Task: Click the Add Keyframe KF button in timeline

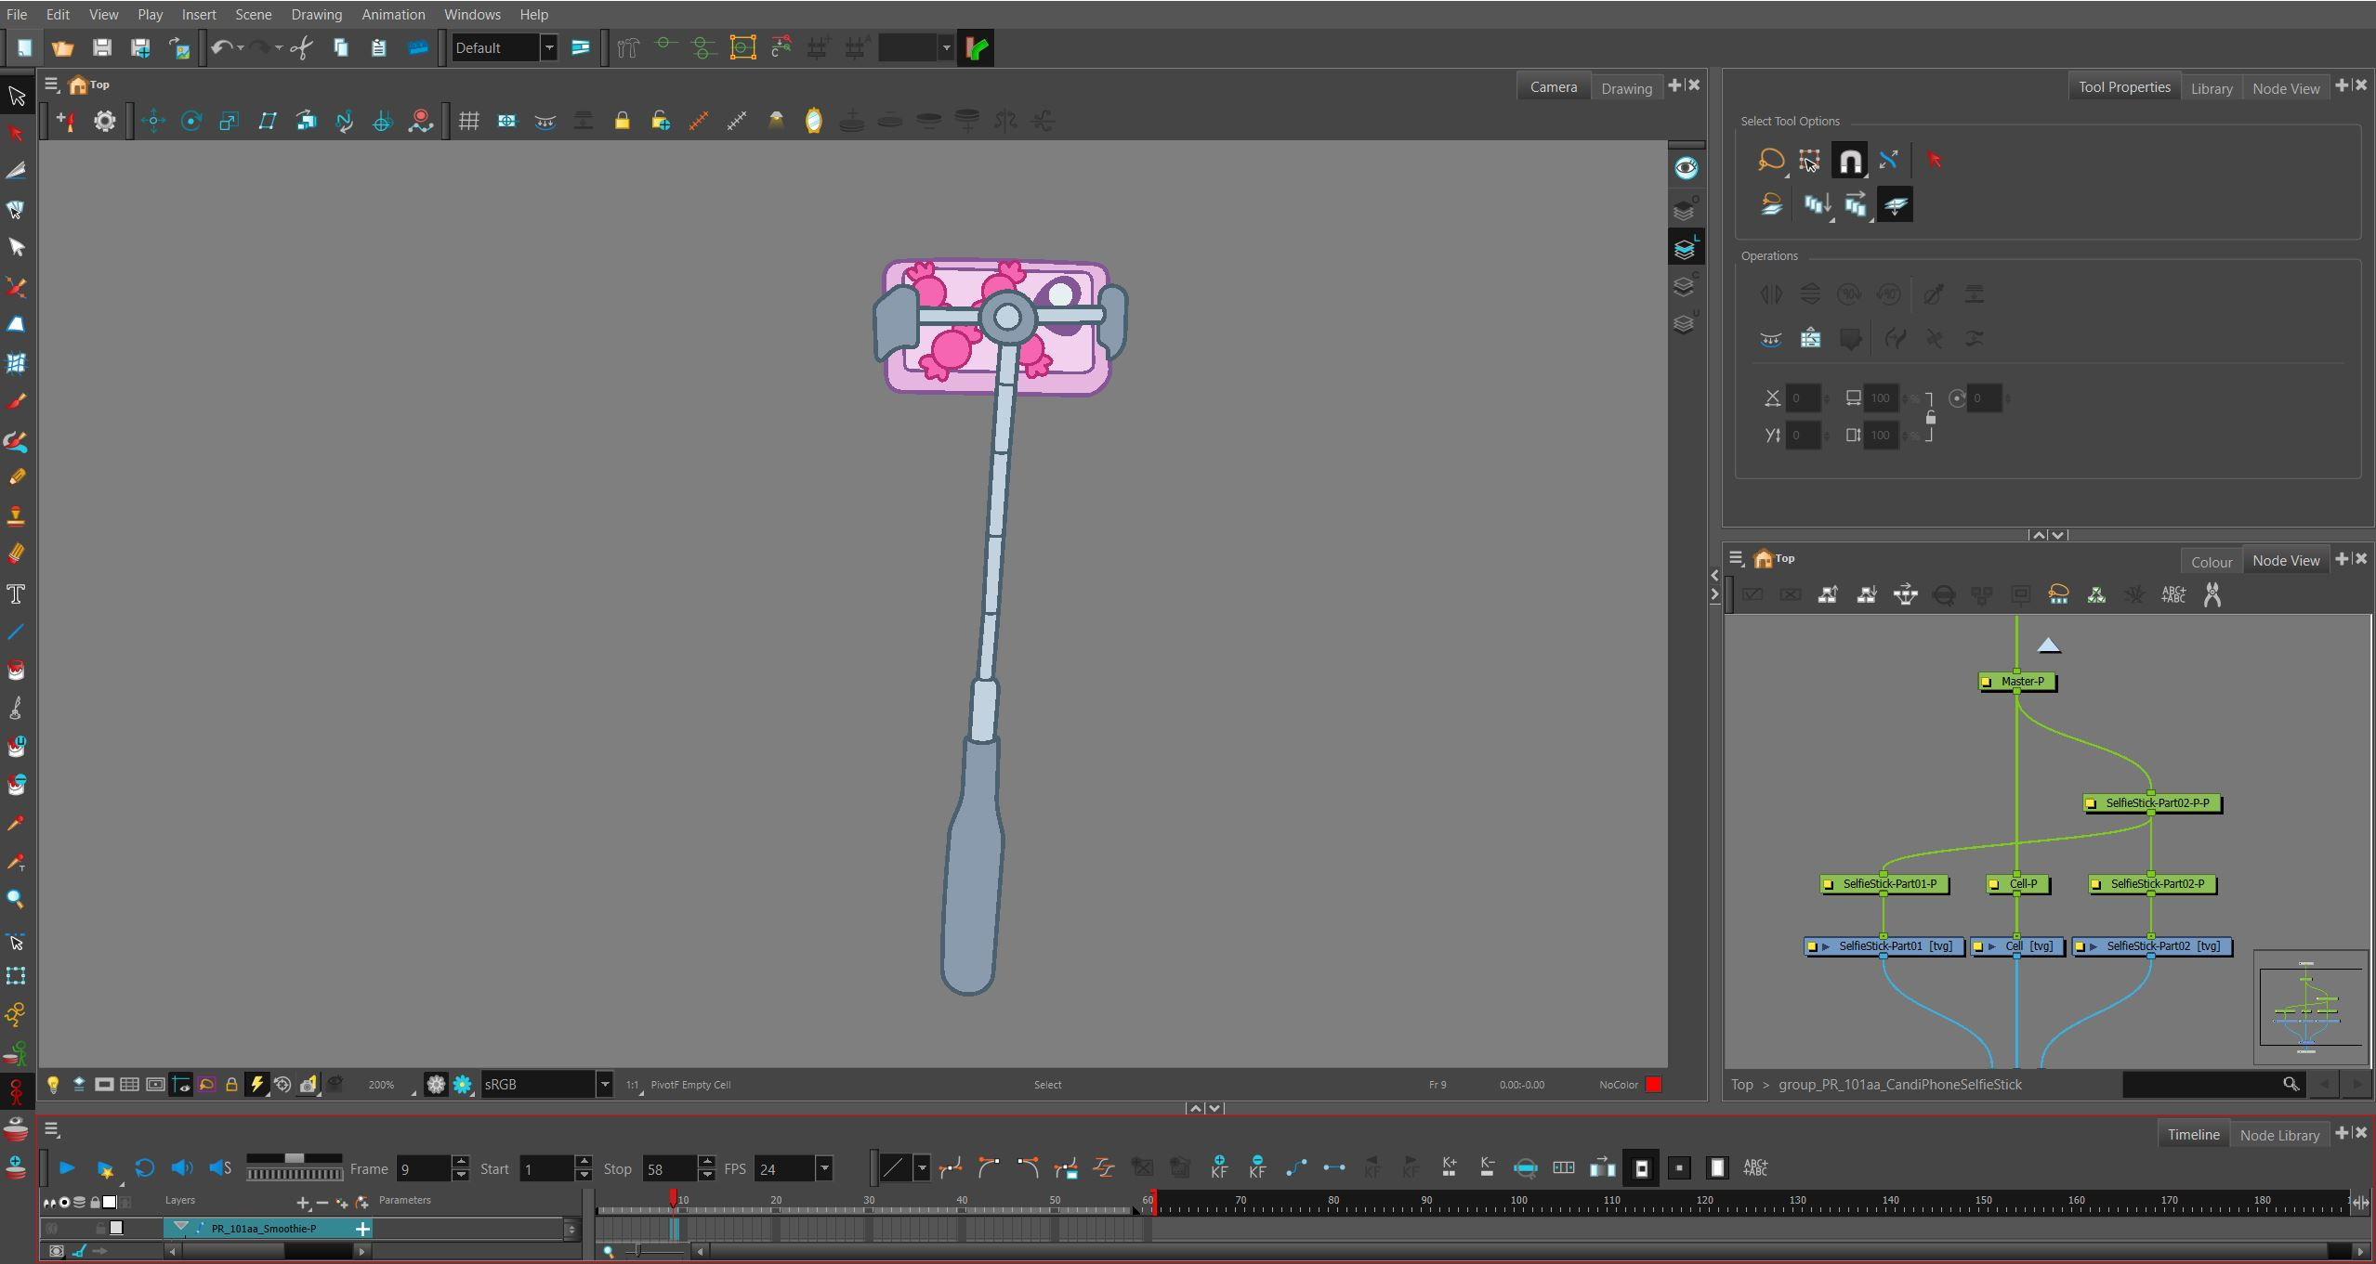Action: pos(1219,1167)
